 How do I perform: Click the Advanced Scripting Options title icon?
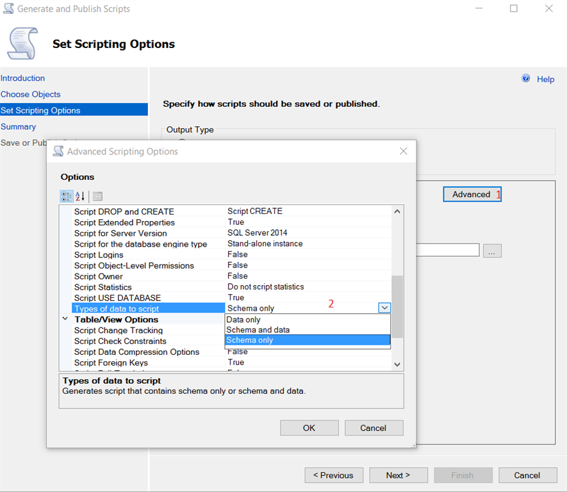click(x=58, y=151)
